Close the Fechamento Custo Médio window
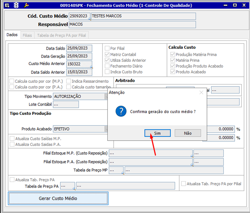250x213 pixels. 244,5
